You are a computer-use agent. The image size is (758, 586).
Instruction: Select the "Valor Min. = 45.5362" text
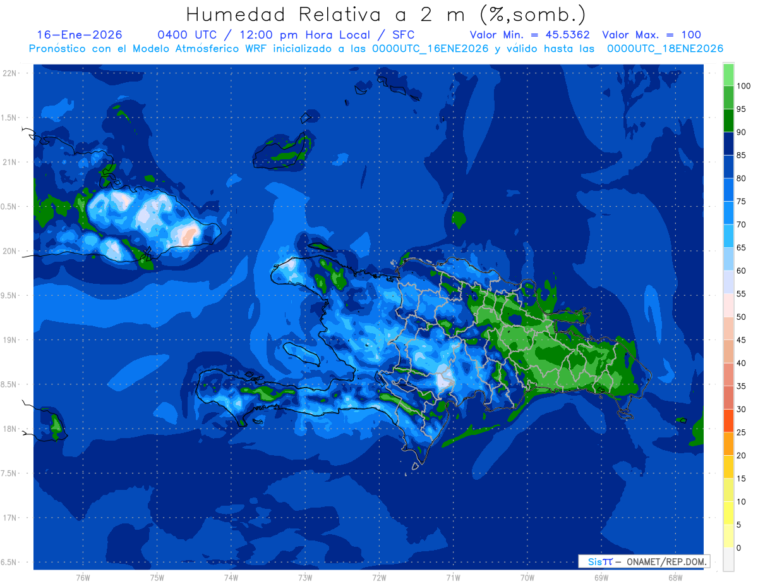click(x=530, y=35)
